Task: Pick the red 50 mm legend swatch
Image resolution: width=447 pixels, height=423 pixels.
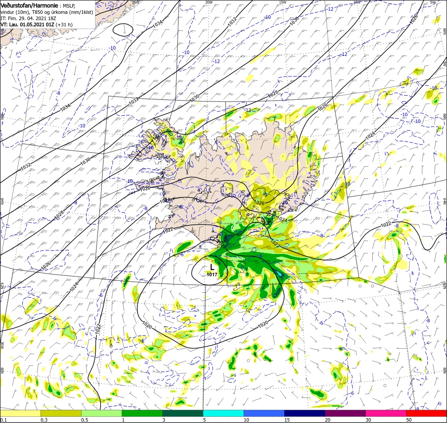Action: (426, 413)
